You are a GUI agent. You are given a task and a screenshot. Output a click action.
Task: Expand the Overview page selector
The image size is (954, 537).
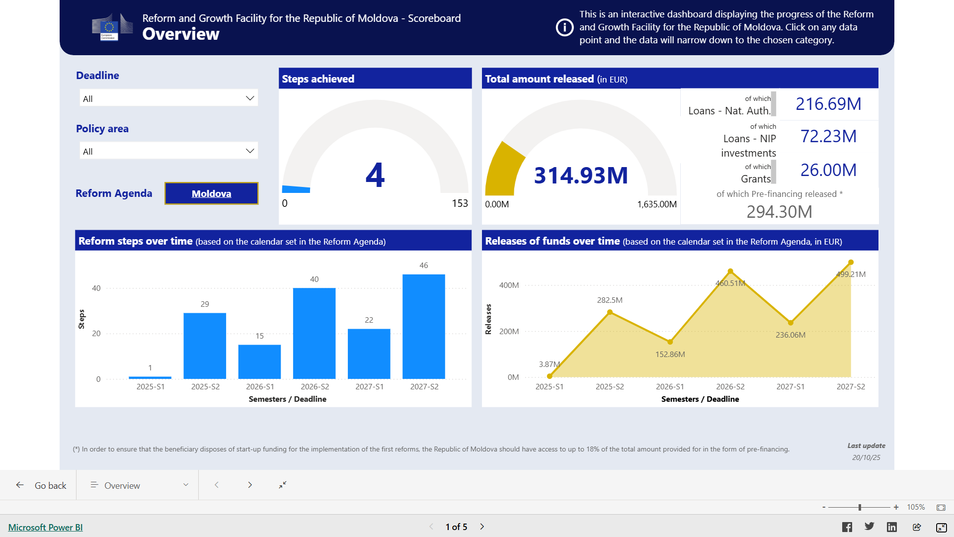tap(139, 485)
